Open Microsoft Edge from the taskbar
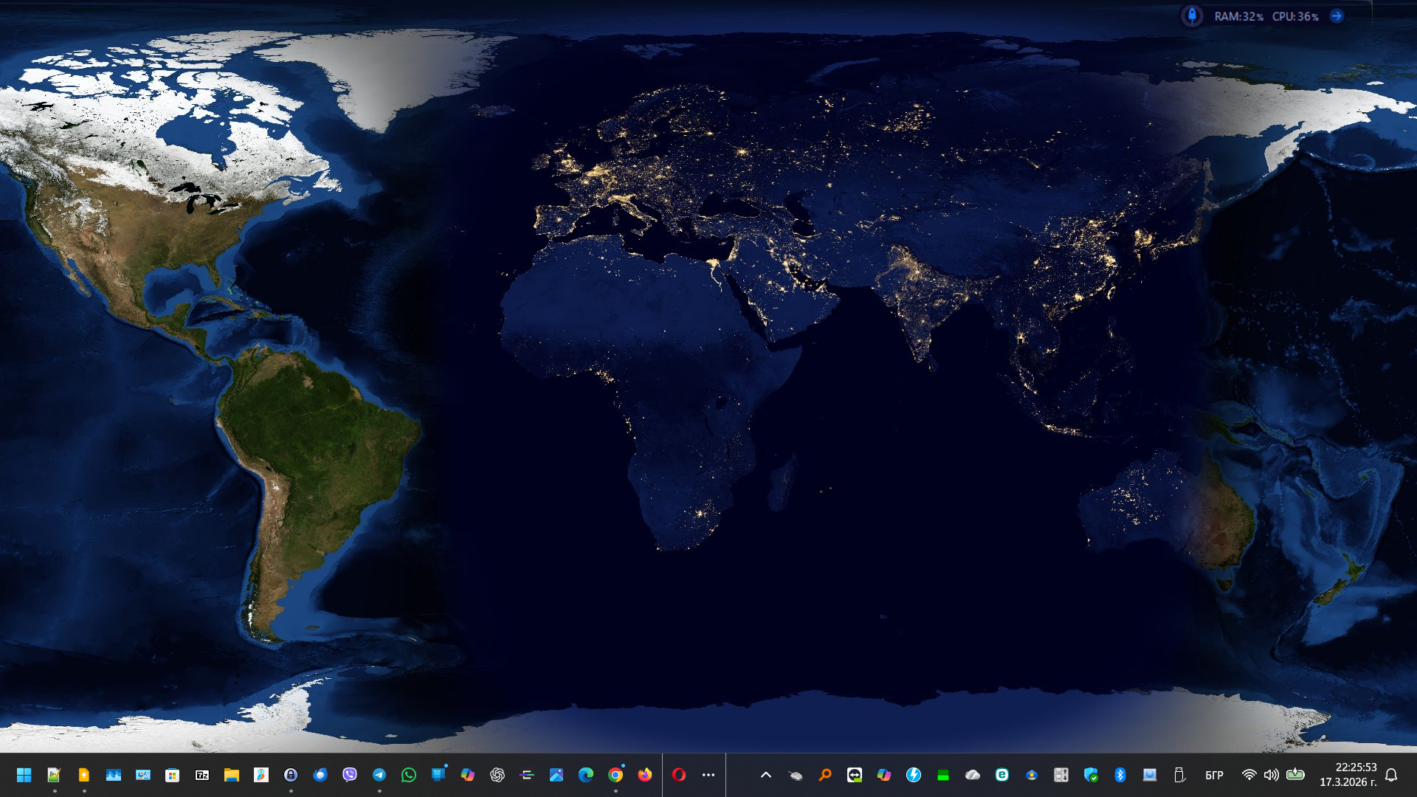 pyautogui.click(x=586, y=775)
